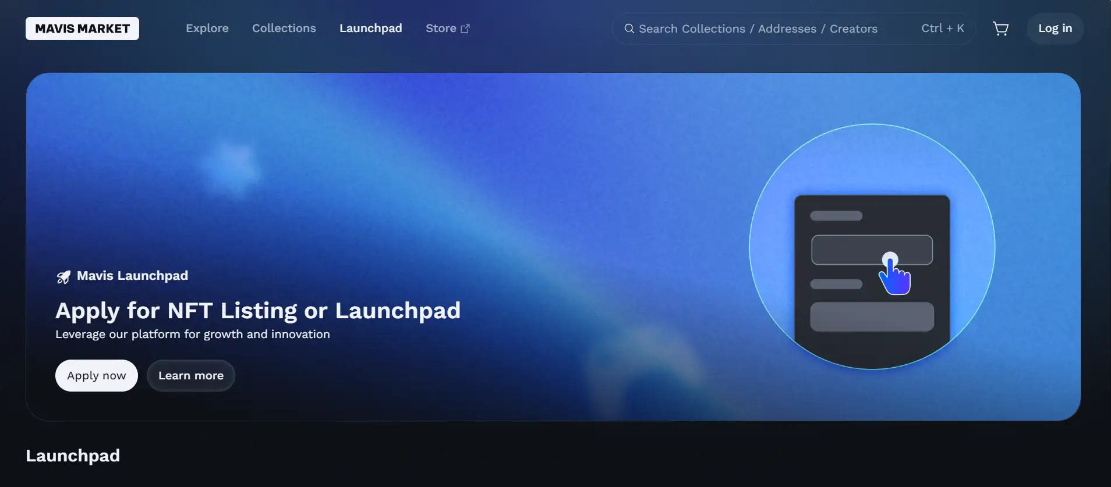Viewport: 1111px width, 487px height.
Task: Go to the Collections page
Action: [x=284, y=29]
